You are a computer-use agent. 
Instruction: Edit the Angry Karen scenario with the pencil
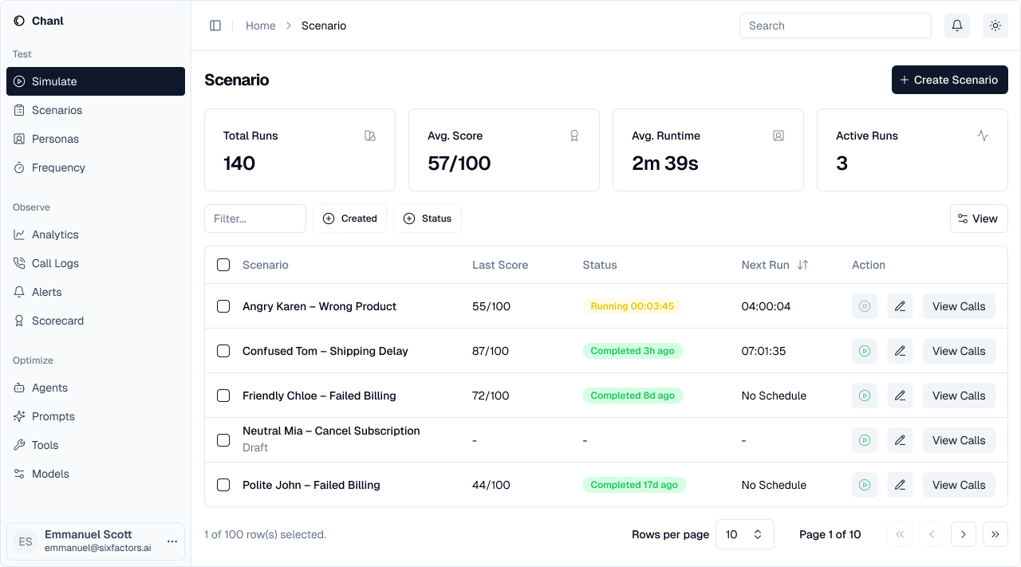[x=900, y=306]
